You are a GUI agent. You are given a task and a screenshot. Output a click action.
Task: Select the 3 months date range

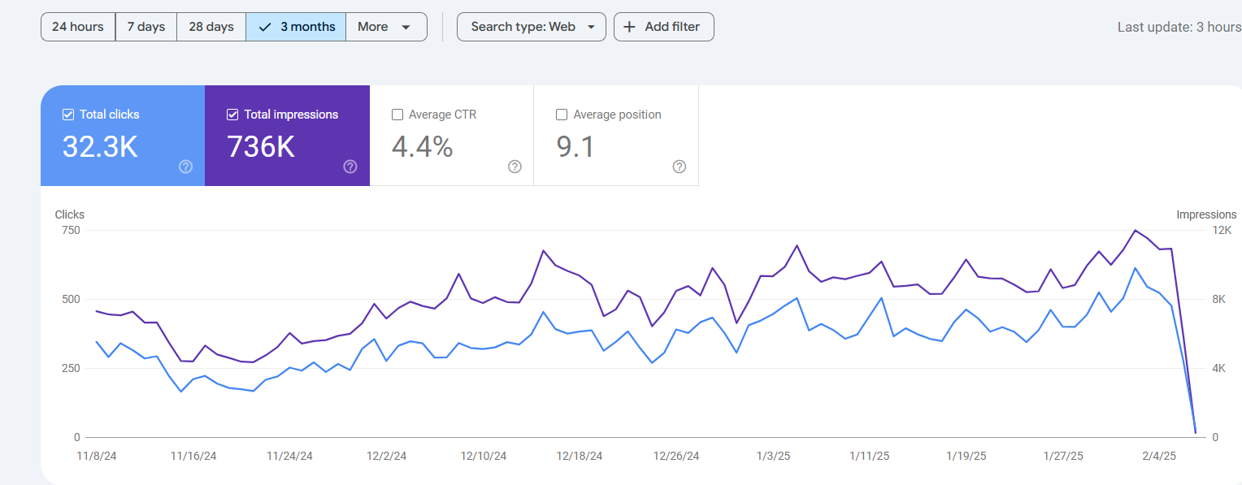297,27
